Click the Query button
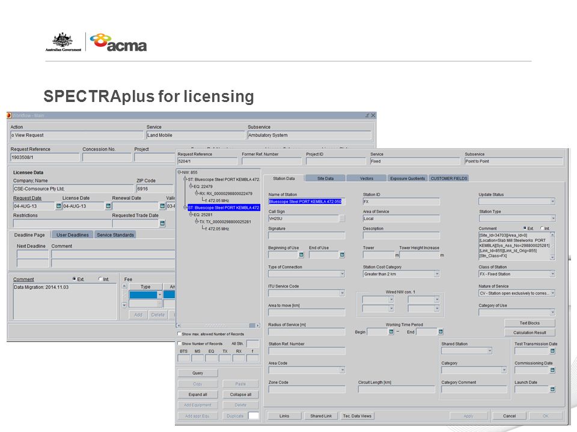This screenshot has width=577, height=432. (198, 373)
